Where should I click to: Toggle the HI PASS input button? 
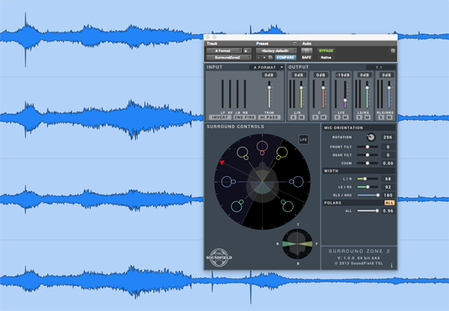coord(269,117)
